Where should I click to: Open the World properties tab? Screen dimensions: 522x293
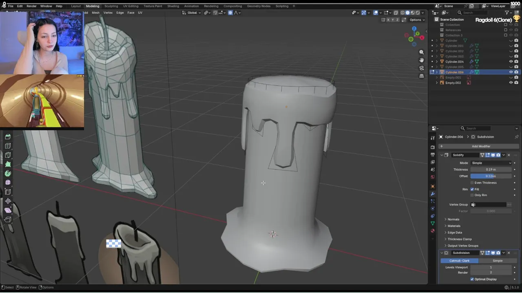[x=433, y=177]
